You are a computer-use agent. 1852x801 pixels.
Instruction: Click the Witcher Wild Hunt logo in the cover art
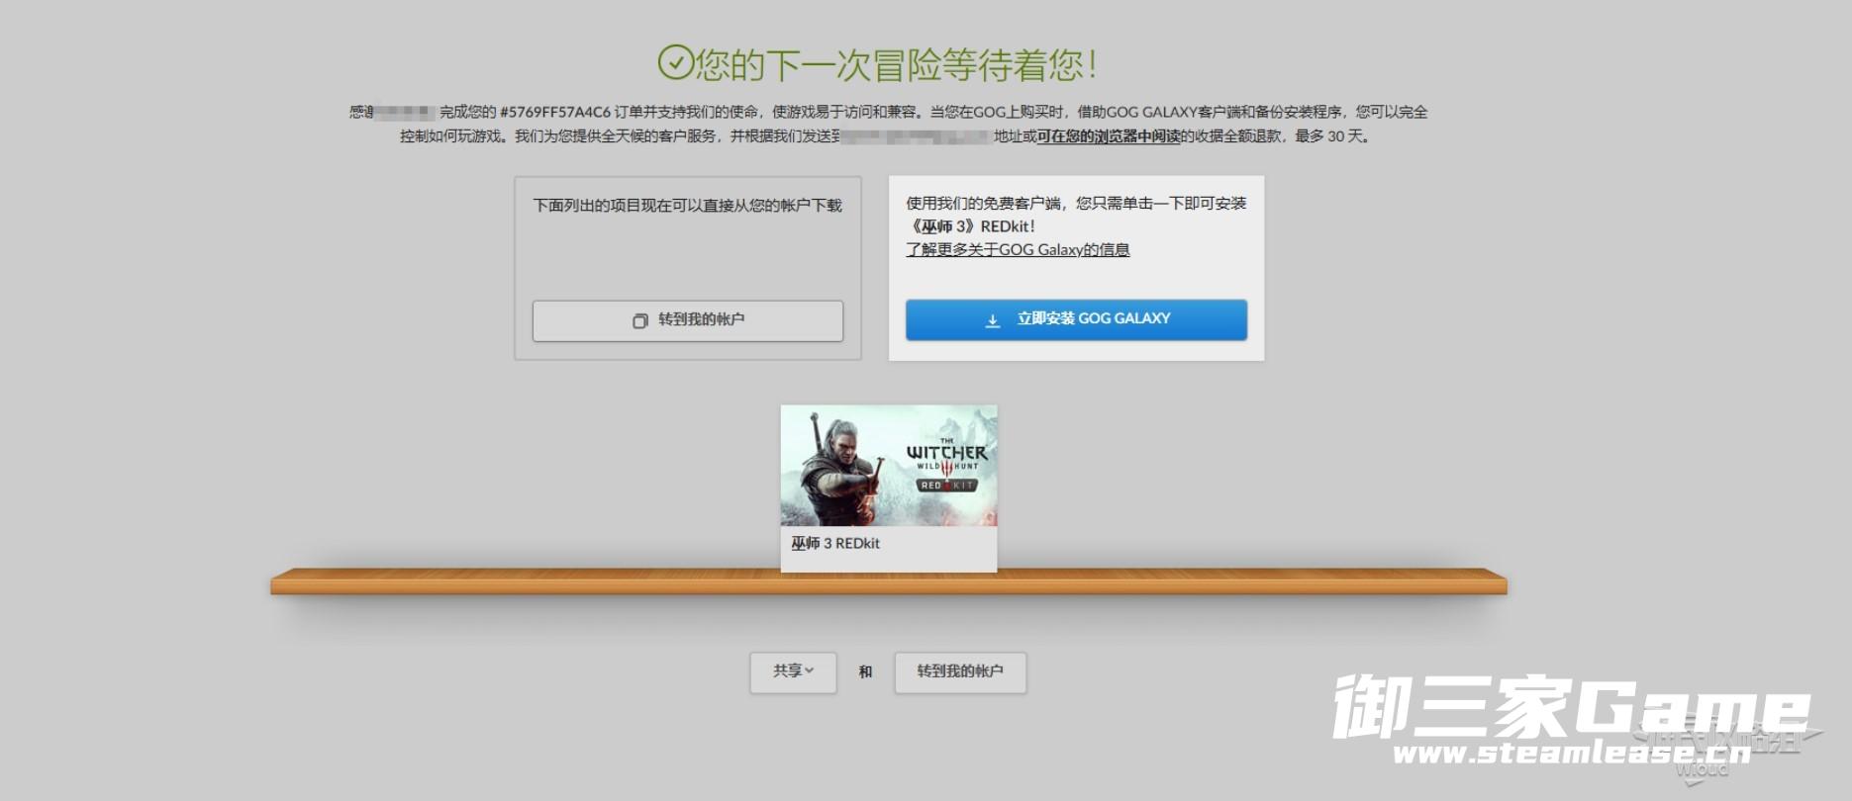coord(946,456)
